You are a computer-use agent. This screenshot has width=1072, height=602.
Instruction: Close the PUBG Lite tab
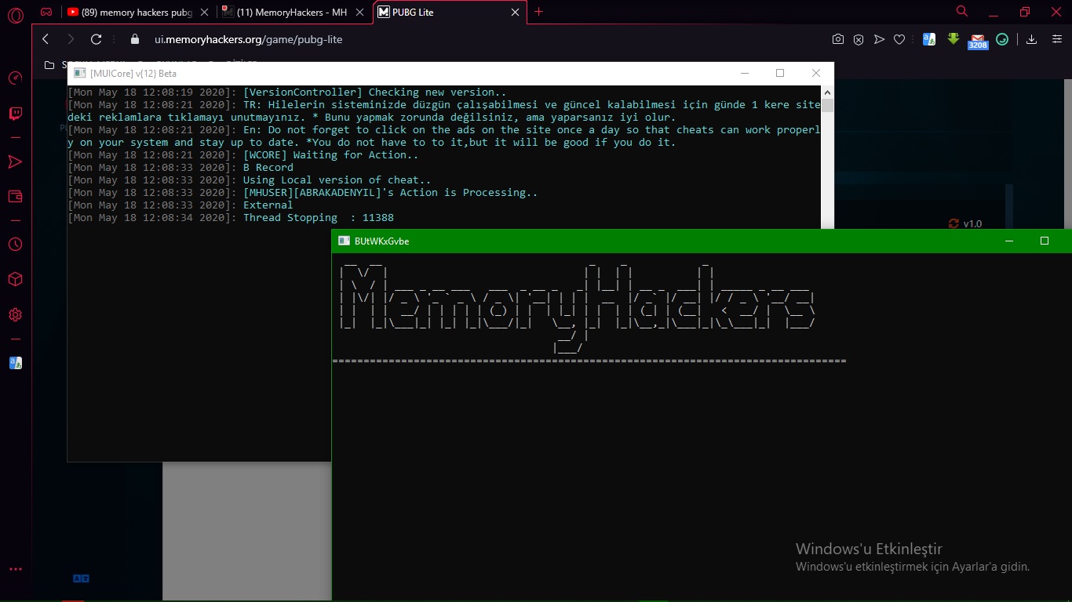(x=516, y=13)
